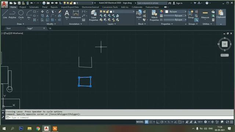The height and width of the screenshot is (132, 235).
Task: Toggle layer lock icon in Layers panel
Action: point(107,11)
